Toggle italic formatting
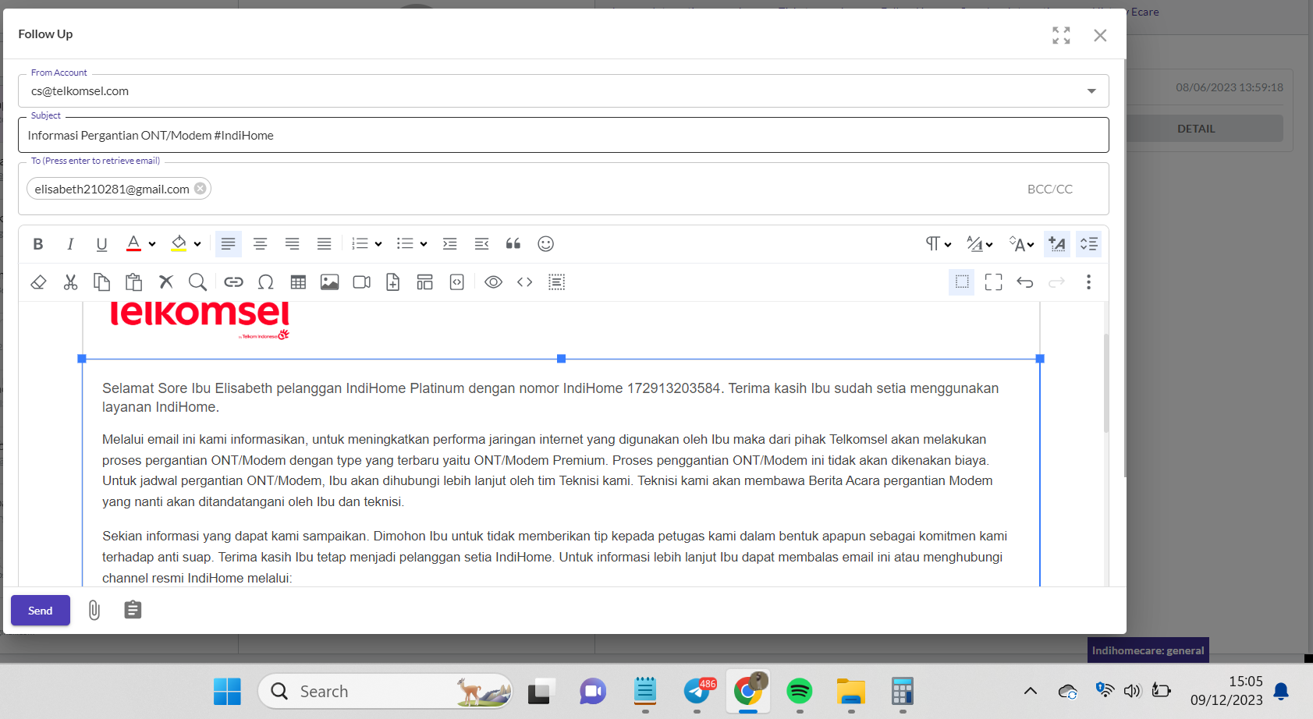The image size is (1313, 719). click(70, 244)
